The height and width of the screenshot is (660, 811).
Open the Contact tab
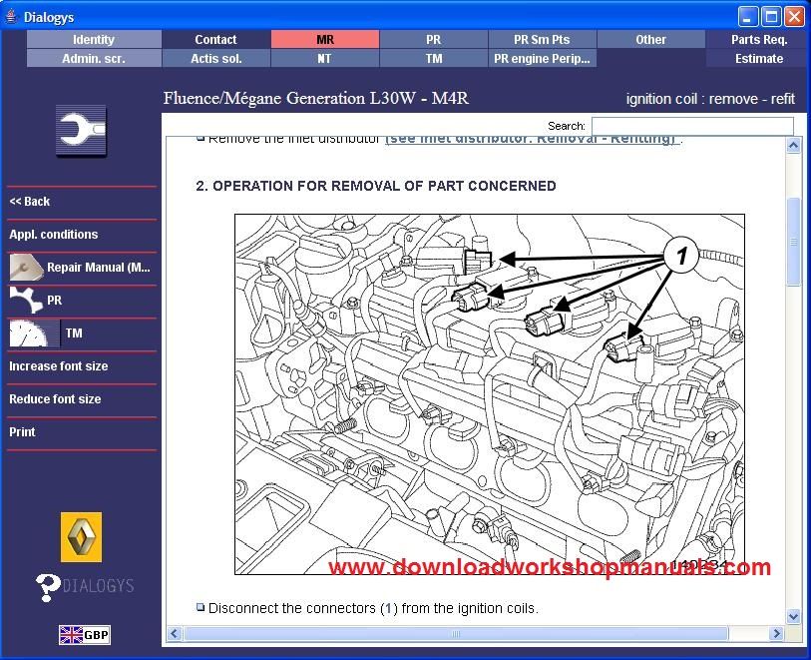(x=215, y=39)
